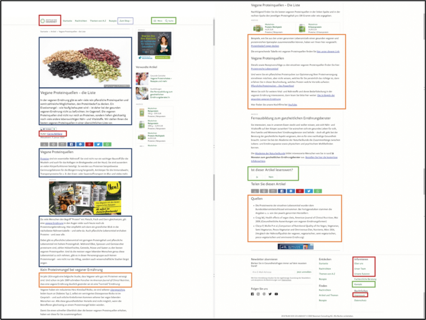Open 'Unser Team' footer link
This screenshot has height=320, width=426.
pos(360,268)
